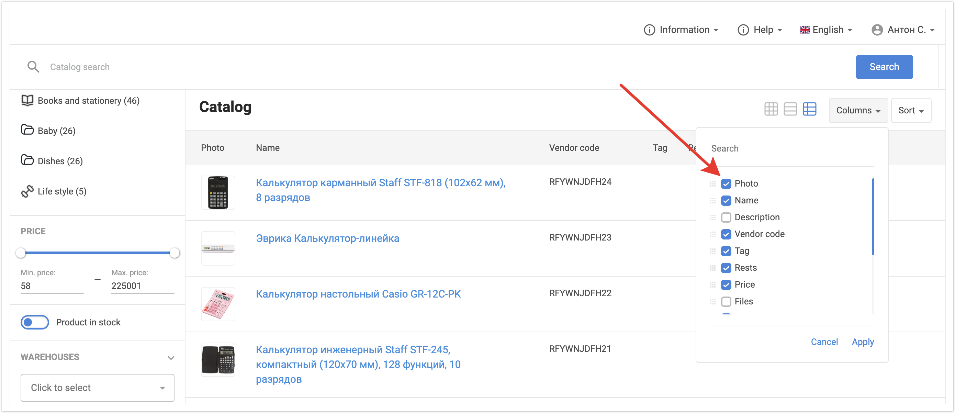The image size is (955, 413).
Task: Switch to grid view icon
Action: pos(771,109)
